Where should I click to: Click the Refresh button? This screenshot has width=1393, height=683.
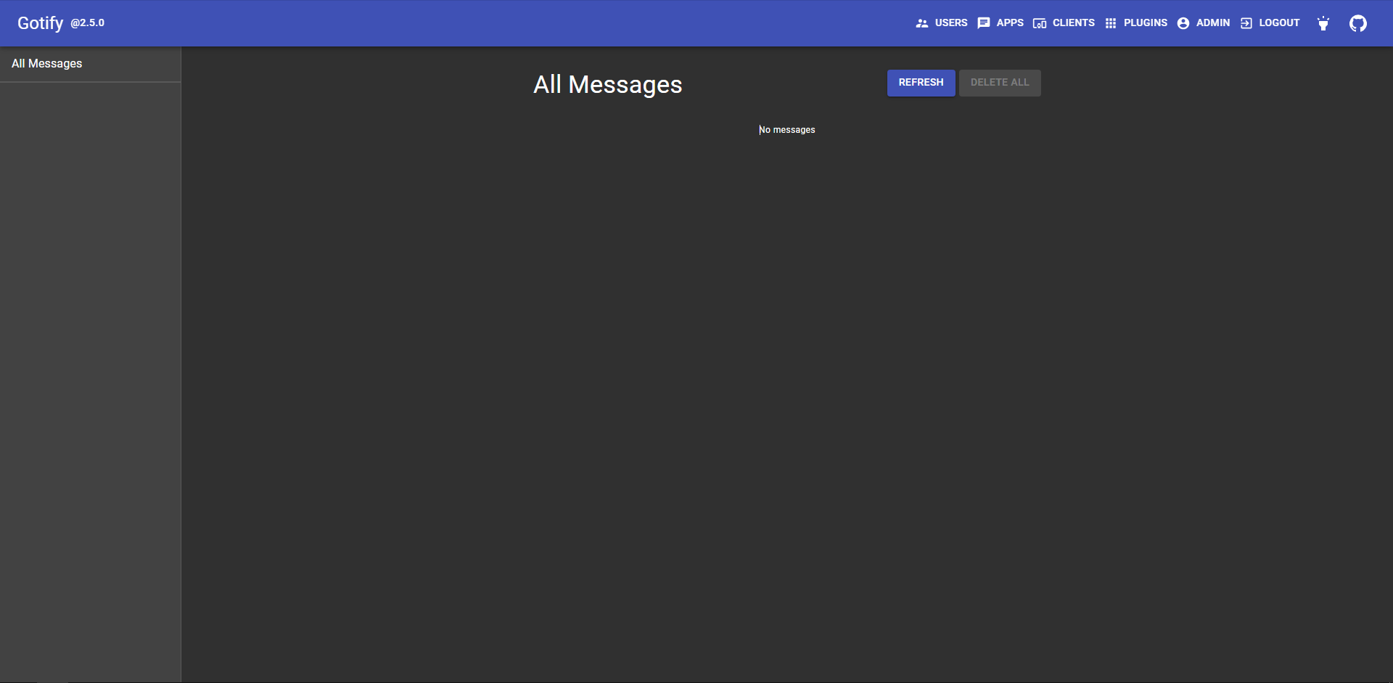pyautogui.click(x=921, y=83)
